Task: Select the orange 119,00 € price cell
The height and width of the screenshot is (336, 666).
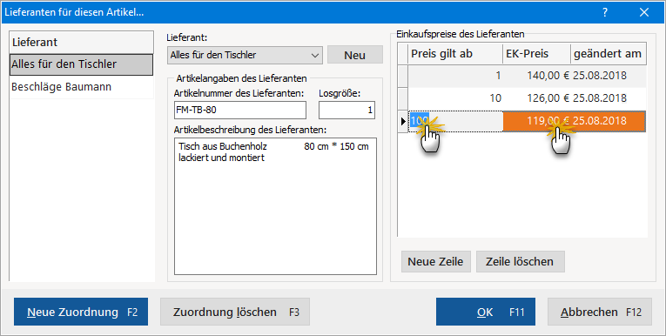Action: click(x=537, y=121)
